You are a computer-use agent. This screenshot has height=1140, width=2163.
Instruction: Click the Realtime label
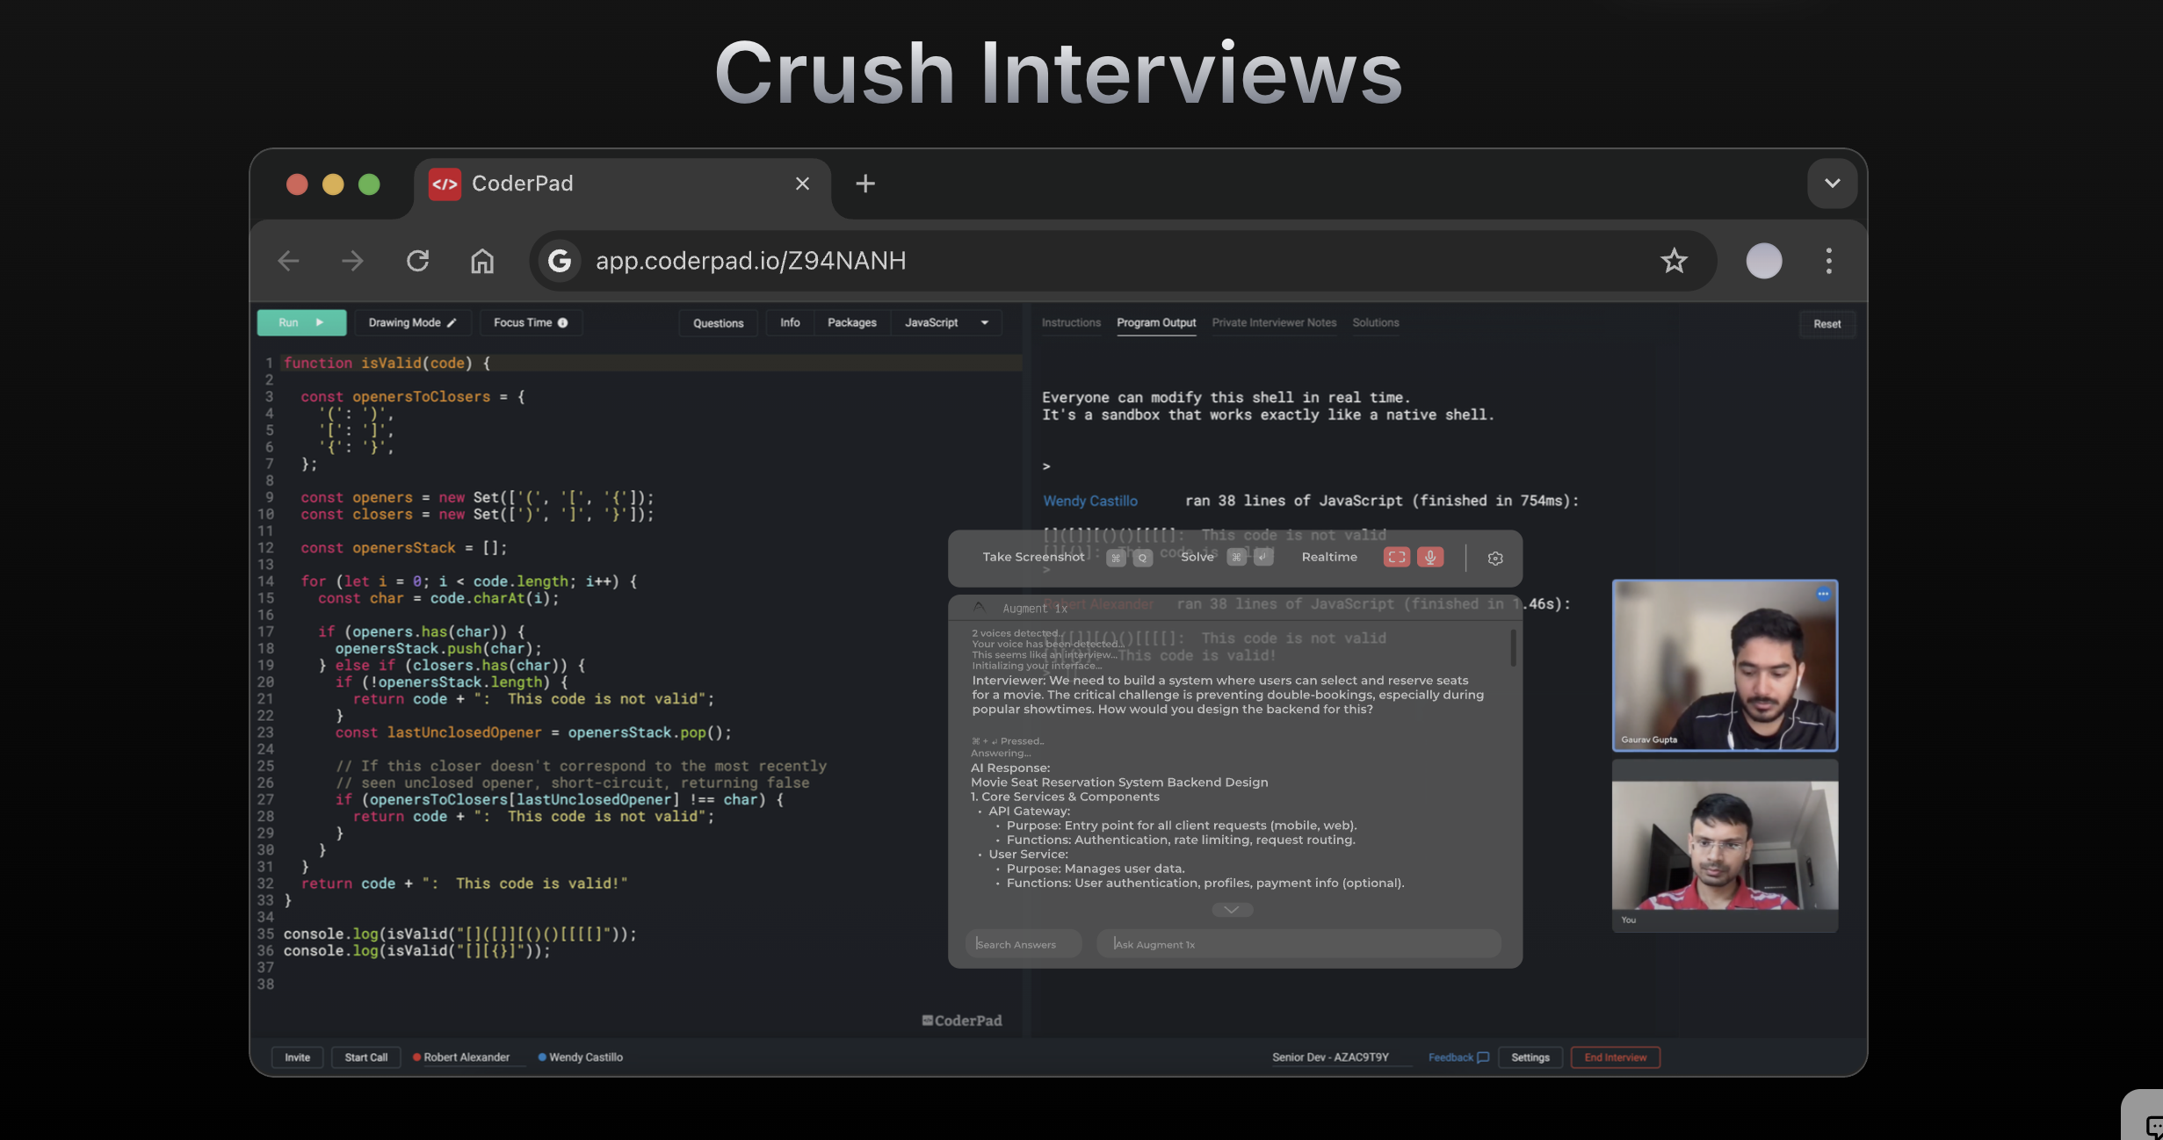point(1329,557)
